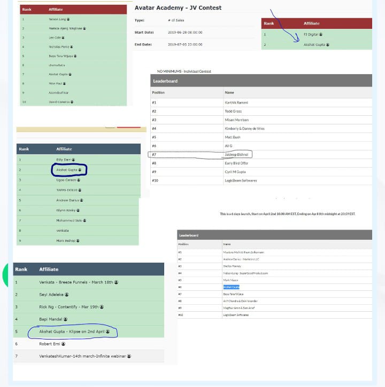Select the start date value 2019-06-28 08:00:00
This screenshot has height=387, width=385.
pos(185,33)
